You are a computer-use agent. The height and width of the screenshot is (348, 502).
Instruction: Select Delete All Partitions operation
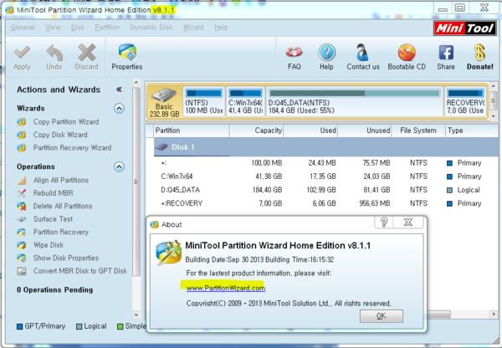[x=63, y=206]
